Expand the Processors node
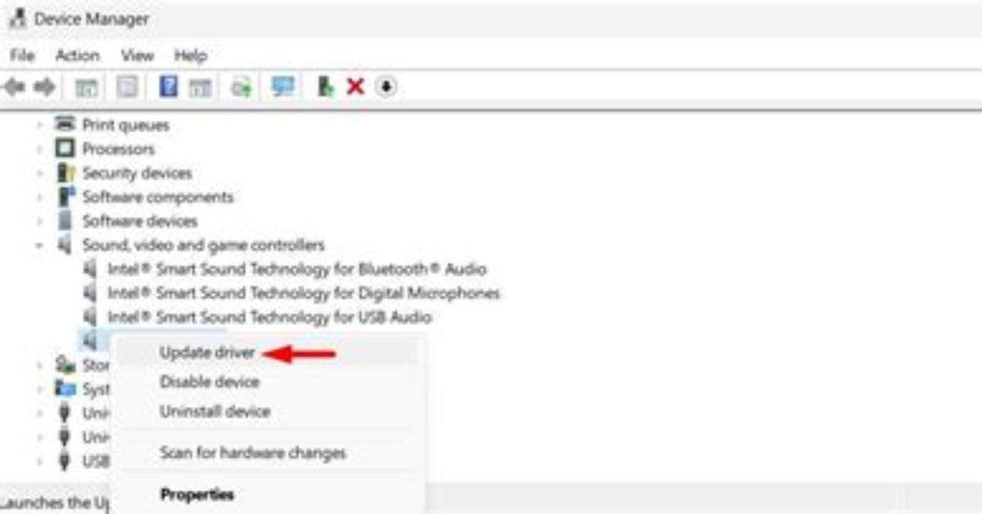The height and width of the screenshot is (514, 982). 39,149
